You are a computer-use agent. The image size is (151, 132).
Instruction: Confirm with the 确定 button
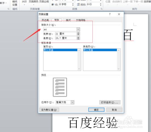[96, 110]
